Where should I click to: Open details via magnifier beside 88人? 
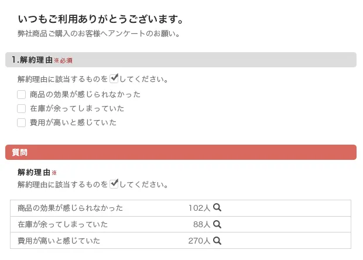point(217,224)
